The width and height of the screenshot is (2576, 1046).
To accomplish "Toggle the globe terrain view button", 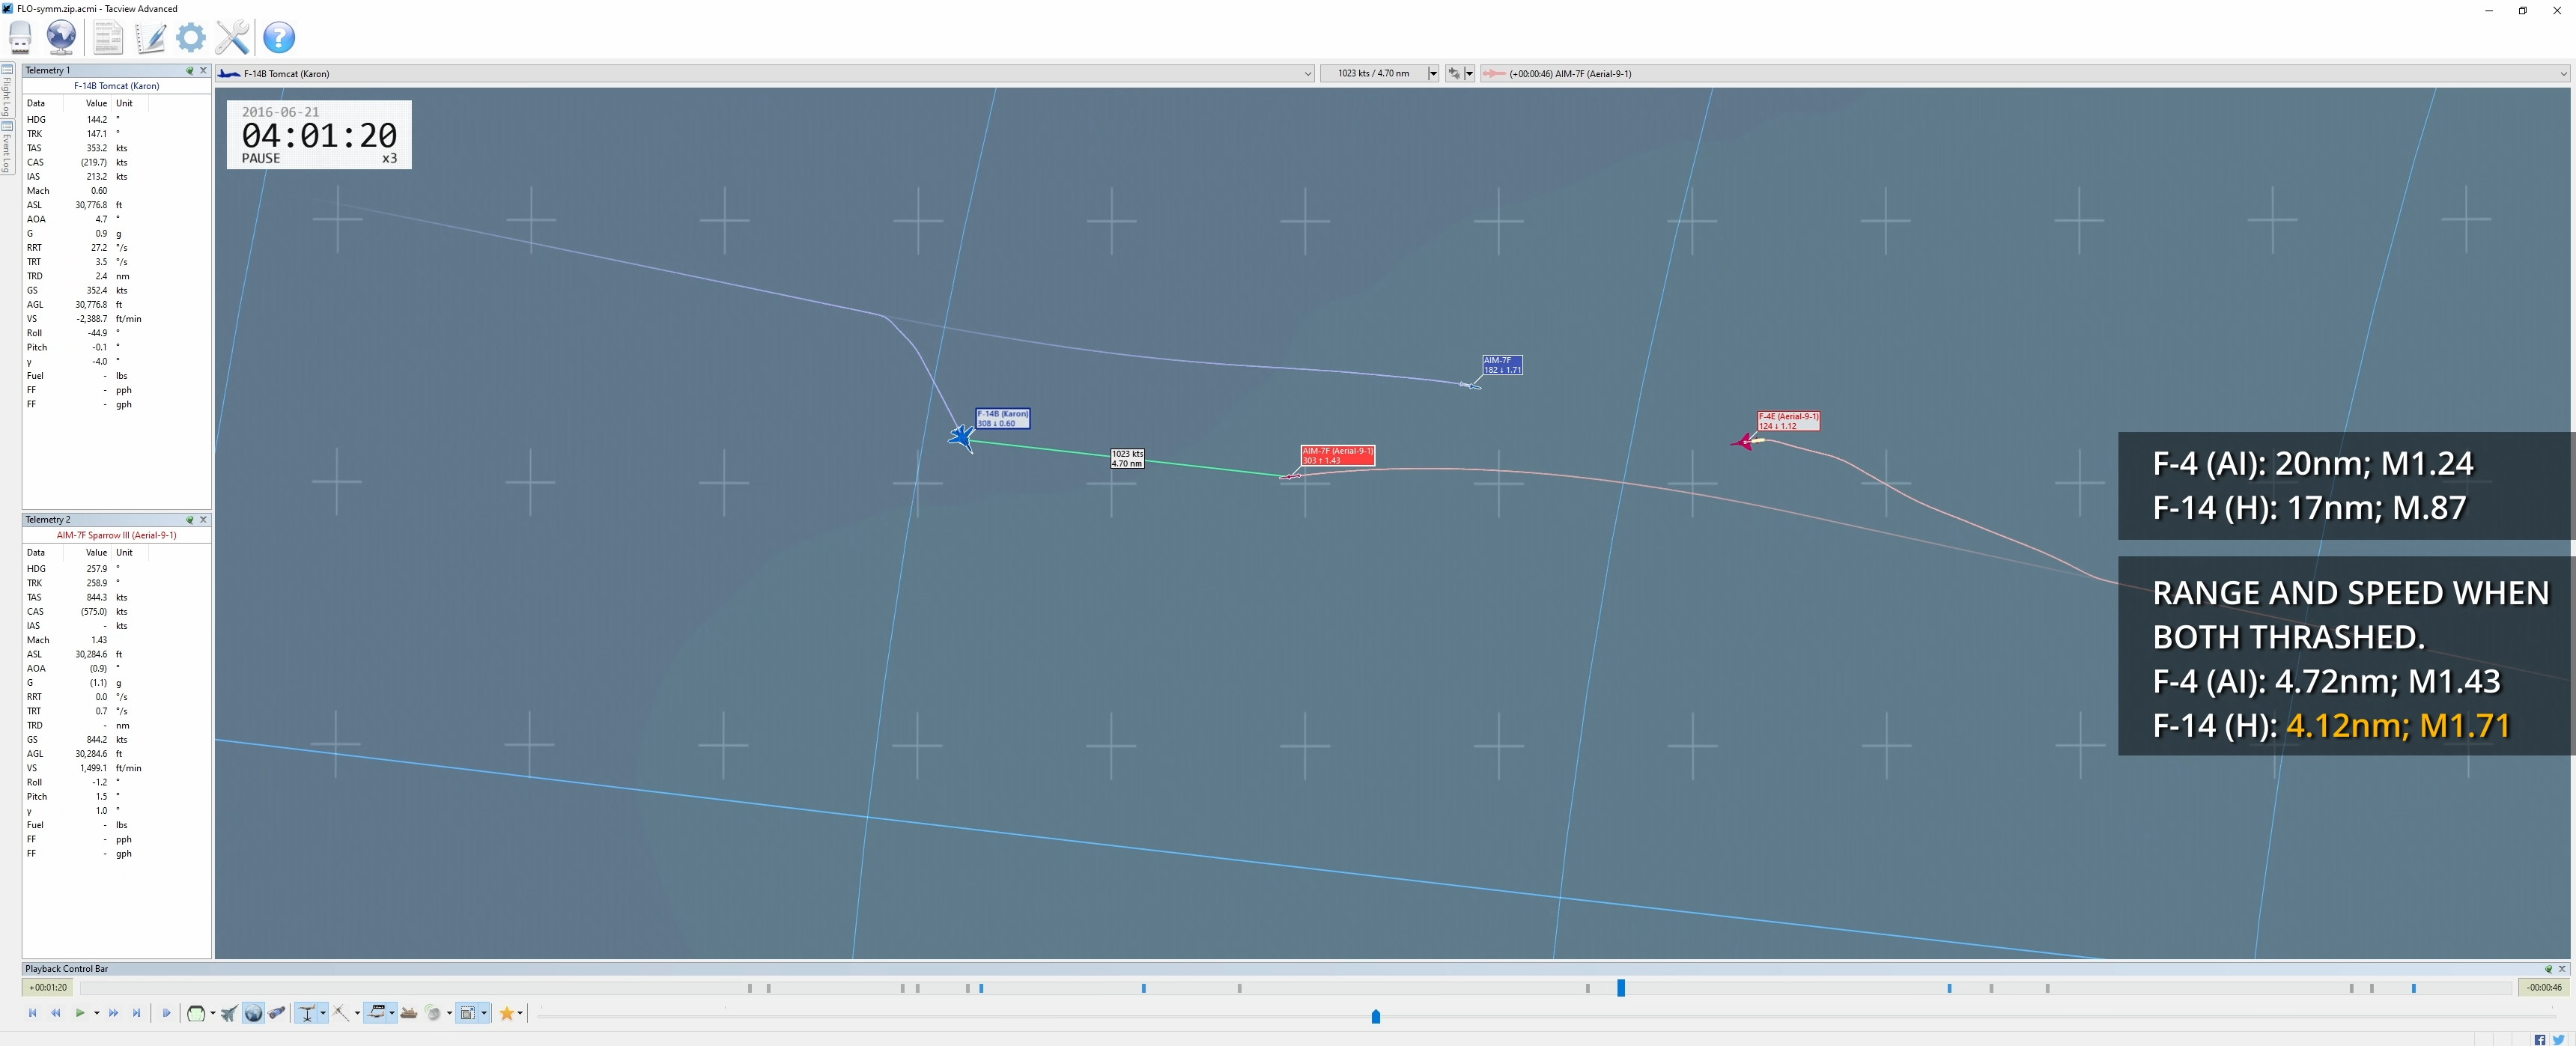I will tap(253, 1013).
